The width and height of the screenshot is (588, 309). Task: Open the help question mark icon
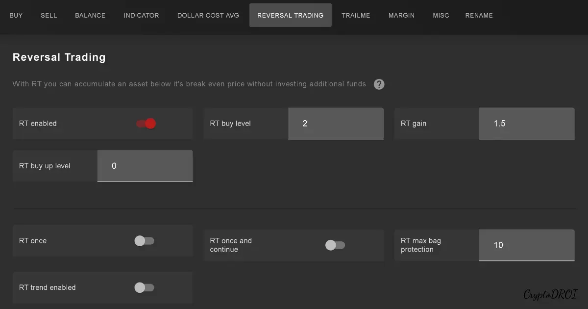click(379, 84)
